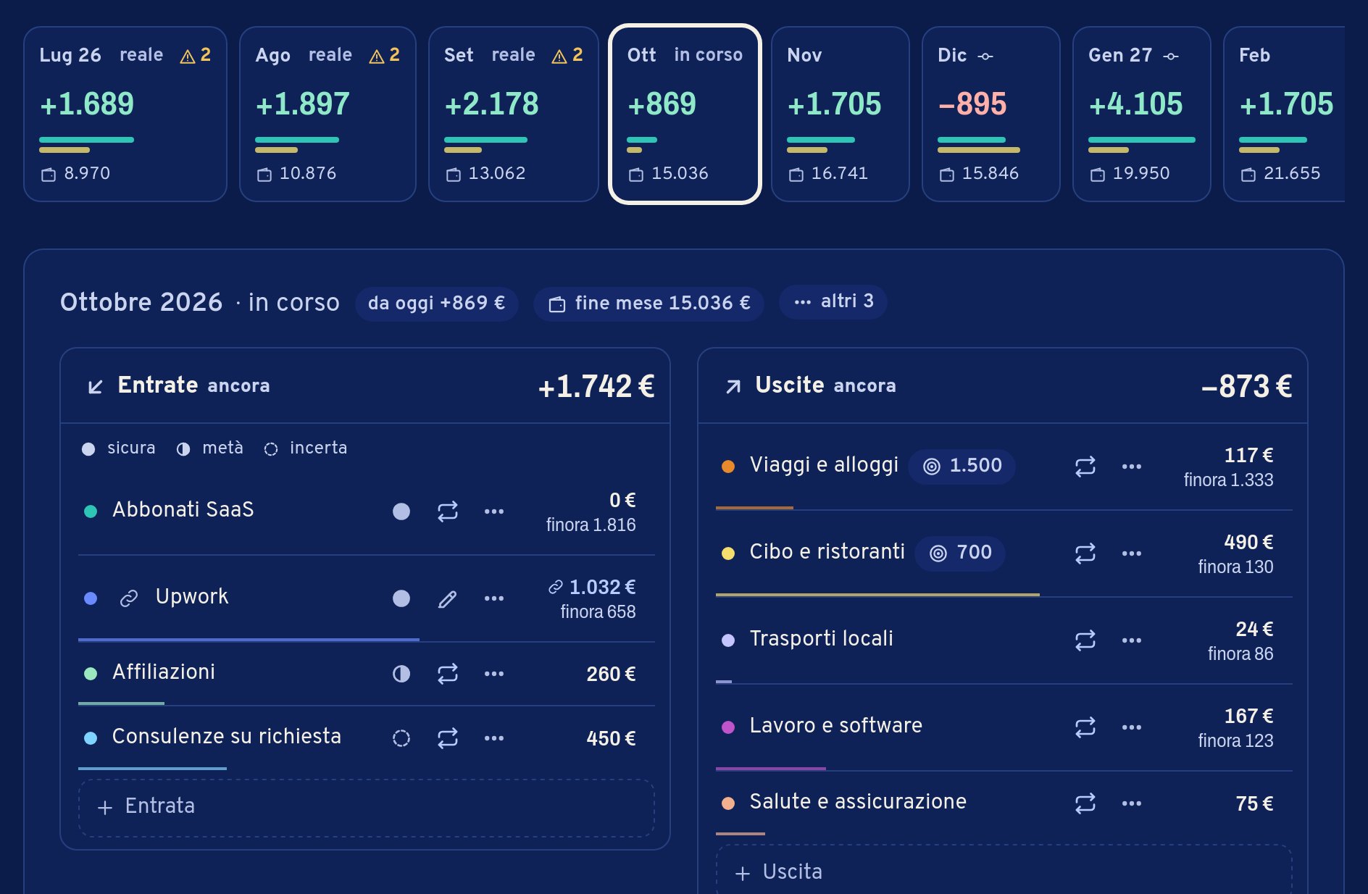Click the teal color dot of Abbonati SaaS

[91, 511]
